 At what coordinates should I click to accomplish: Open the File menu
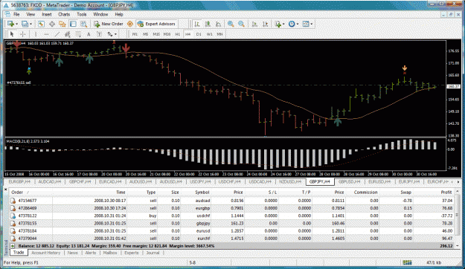pyautogui.click(x=16, y=14)
